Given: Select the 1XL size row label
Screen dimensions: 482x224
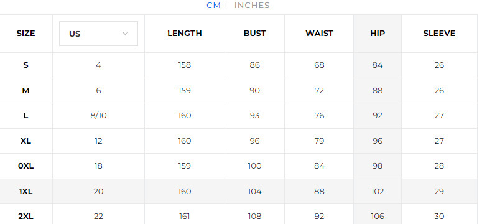Looking at the screenshot, I should click(x=26, y=192).
